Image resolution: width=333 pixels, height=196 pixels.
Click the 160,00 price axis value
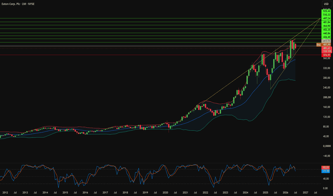tap(327, 107)
